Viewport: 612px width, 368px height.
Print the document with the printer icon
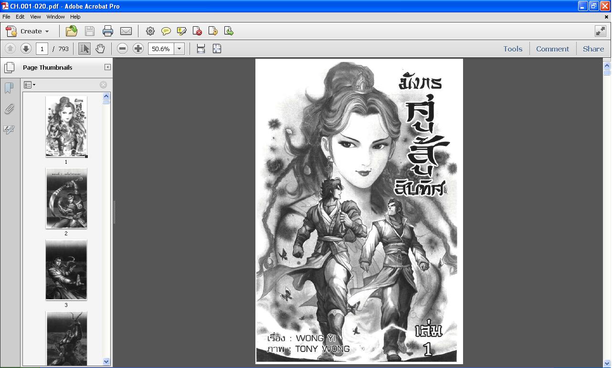108,31
